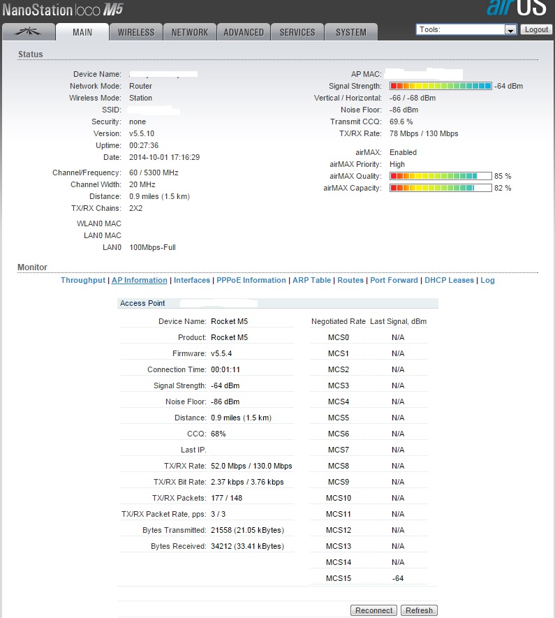The image size is (555, 618).
Task: Click the NanoStation loco M5 title
Action: [63, 10]
